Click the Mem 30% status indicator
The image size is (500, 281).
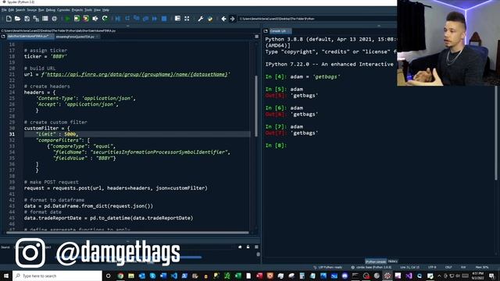(482, 267)
